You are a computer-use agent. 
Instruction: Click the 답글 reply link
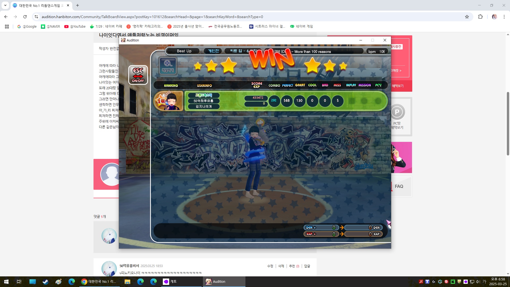pos(307,266)
